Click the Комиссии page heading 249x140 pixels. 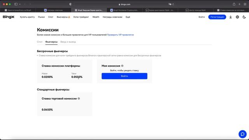[47, 30]
